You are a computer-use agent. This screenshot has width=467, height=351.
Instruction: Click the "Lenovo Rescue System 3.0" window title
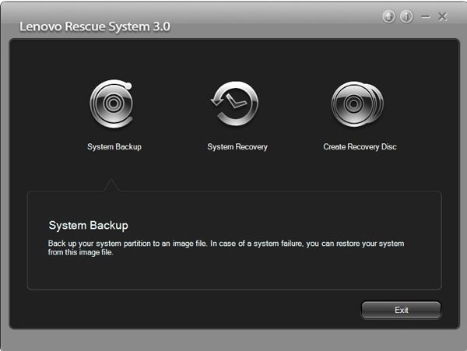pyautogui.click(x=94, y=27)
